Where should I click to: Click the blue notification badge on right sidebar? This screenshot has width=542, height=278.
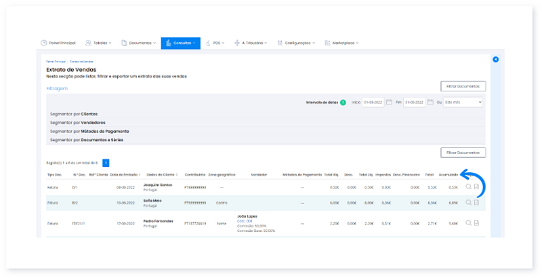pos(495,60)
